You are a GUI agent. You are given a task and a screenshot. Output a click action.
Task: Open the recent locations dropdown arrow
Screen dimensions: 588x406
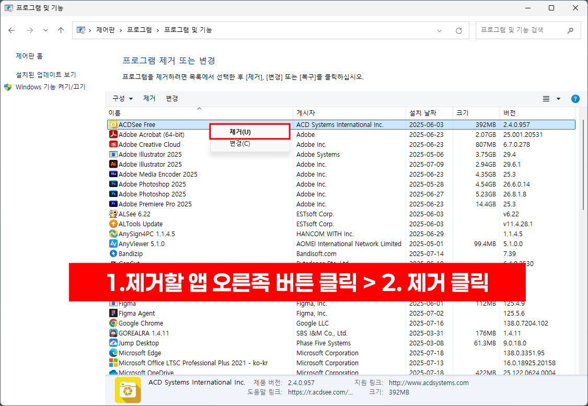coord(45,30)
